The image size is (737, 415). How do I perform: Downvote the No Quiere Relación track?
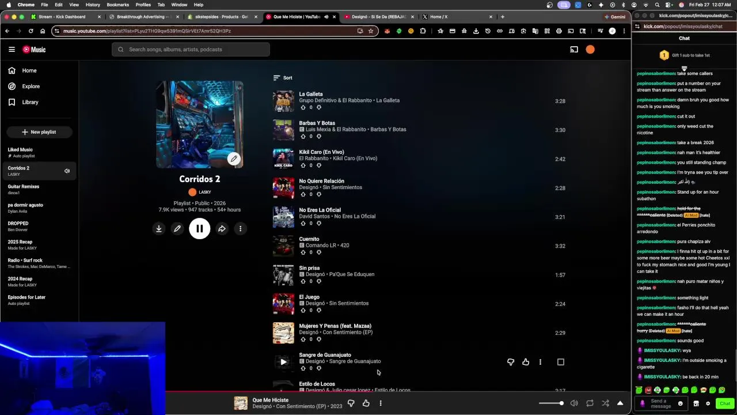(318, 194)
